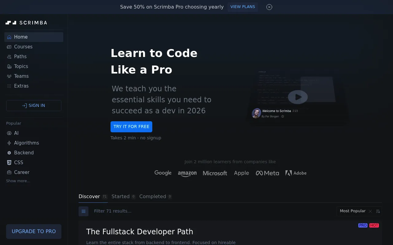The image size is (393, 245).
Task: Click View Plans in the promo banner
Action: tap(243, 7)
